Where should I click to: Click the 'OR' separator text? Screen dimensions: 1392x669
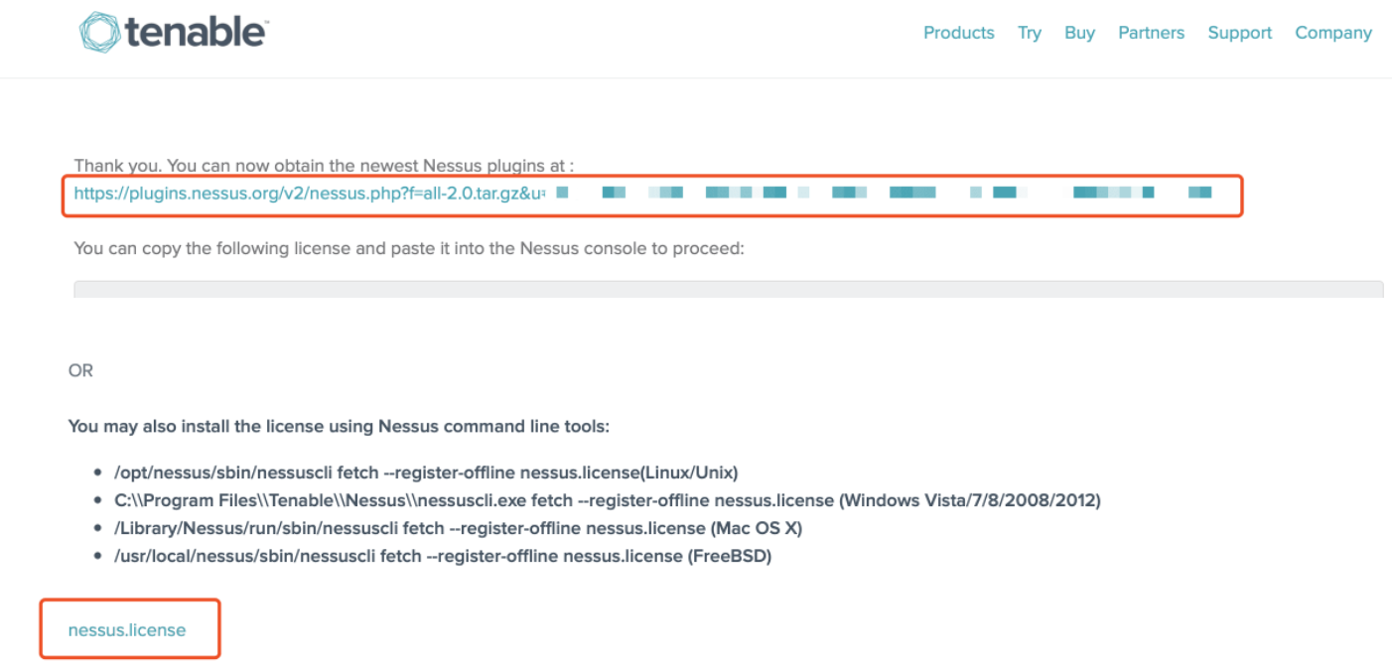pos(80,370)
